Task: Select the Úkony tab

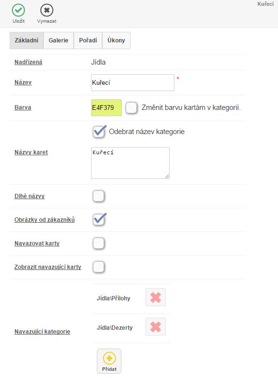Action: click(117, 40)
